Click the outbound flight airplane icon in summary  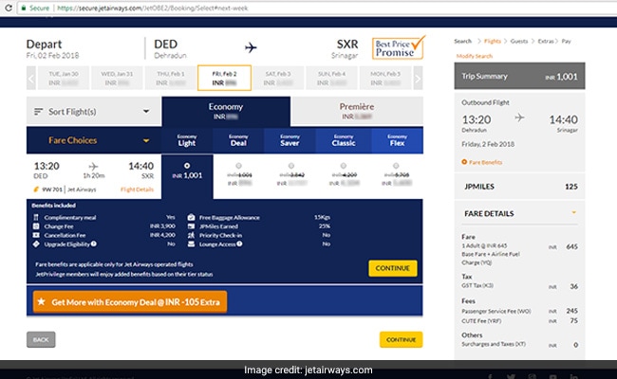coord(519,117)
